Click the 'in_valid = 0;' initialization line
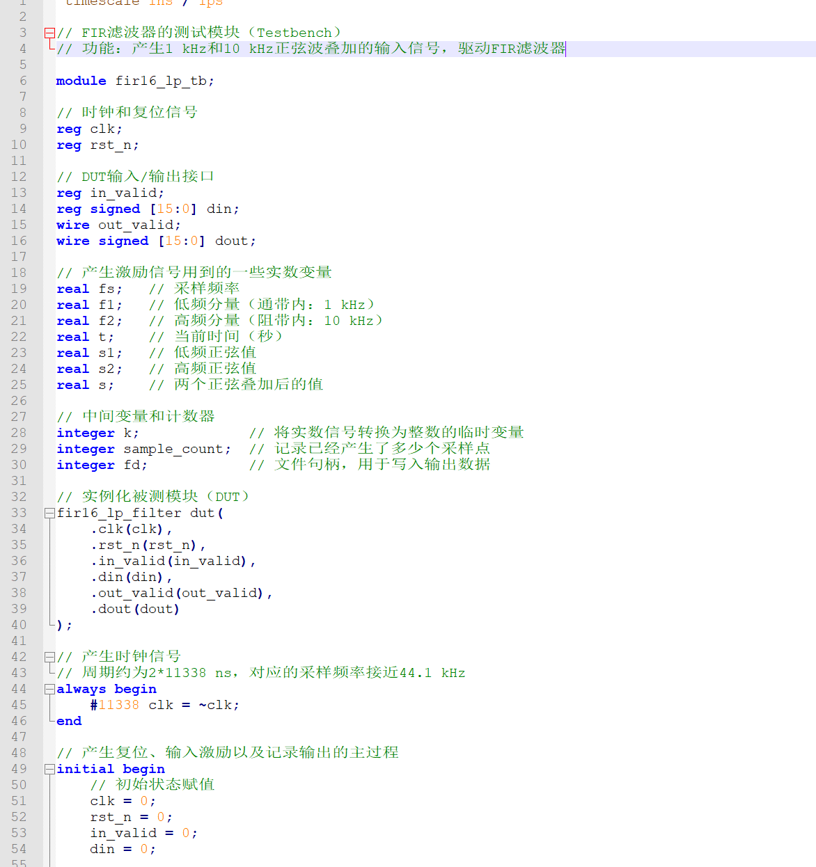Screen dimensions: 816x867 [144, 833]
